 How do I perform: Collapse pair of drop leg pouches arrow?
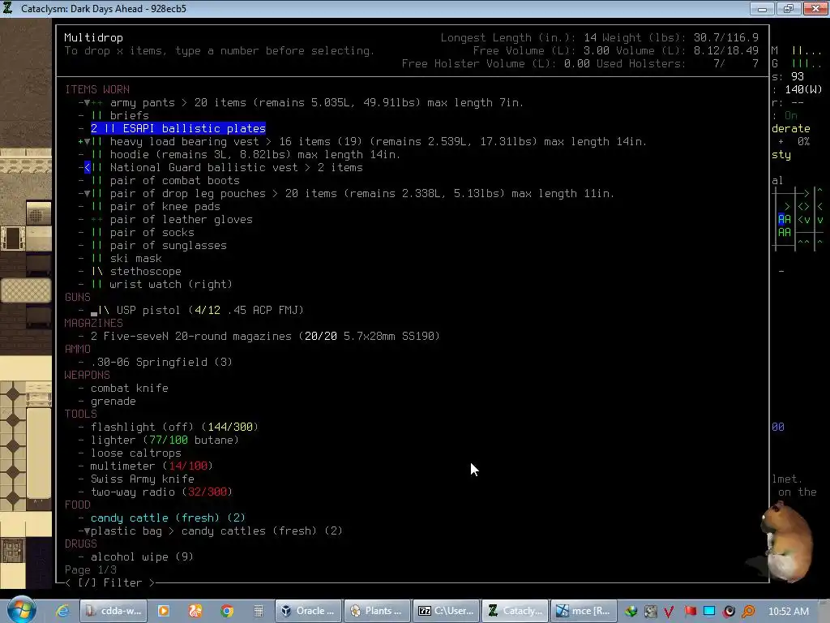coord(87,193)
